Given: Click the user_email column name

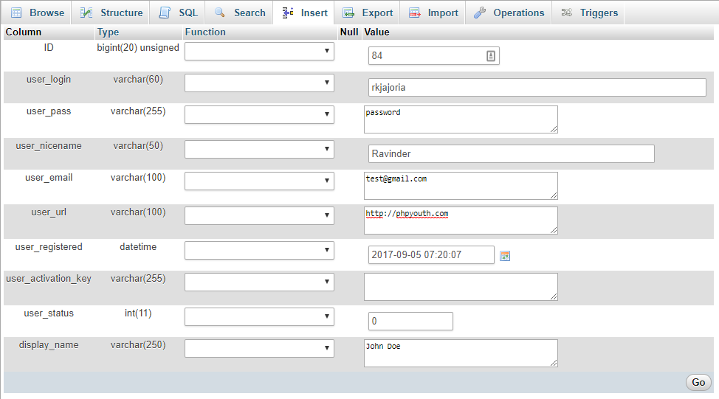Looking at the screenshot, I should point(49,177).
